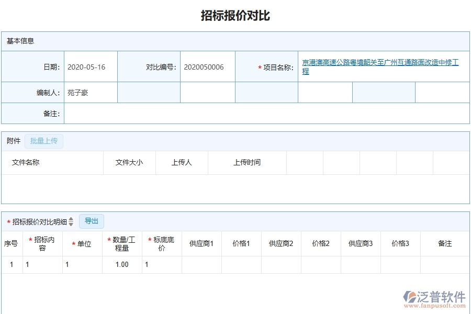Click the 招标报价对比 page title
The image size is (471, 314).
click(x=235, y=15)
